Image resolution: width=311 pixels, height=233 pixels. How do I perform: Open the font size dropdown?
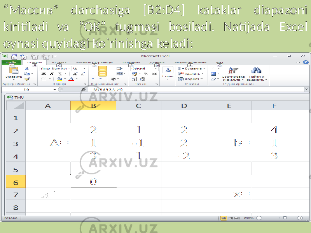[84, 69]
